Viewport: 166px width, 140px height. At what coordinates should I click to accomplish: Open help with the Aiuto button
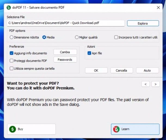pyautogui.click(x=147, y=70)
